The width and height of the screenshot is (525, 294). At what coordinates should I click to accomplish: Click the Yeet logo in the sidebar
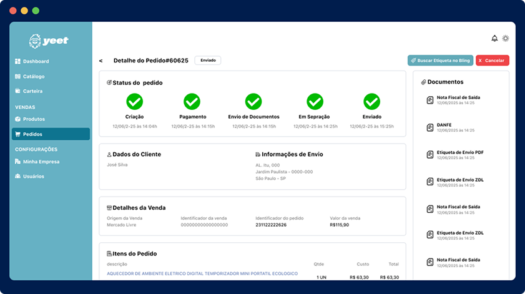point(49,41)
